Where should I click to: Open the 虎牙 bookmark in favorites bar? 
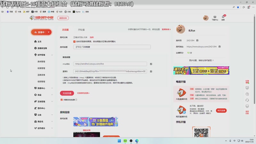pos(26,12)
